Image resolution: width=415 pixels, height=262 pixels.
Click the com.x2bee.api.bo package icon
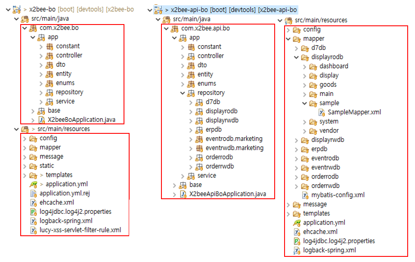175,29
